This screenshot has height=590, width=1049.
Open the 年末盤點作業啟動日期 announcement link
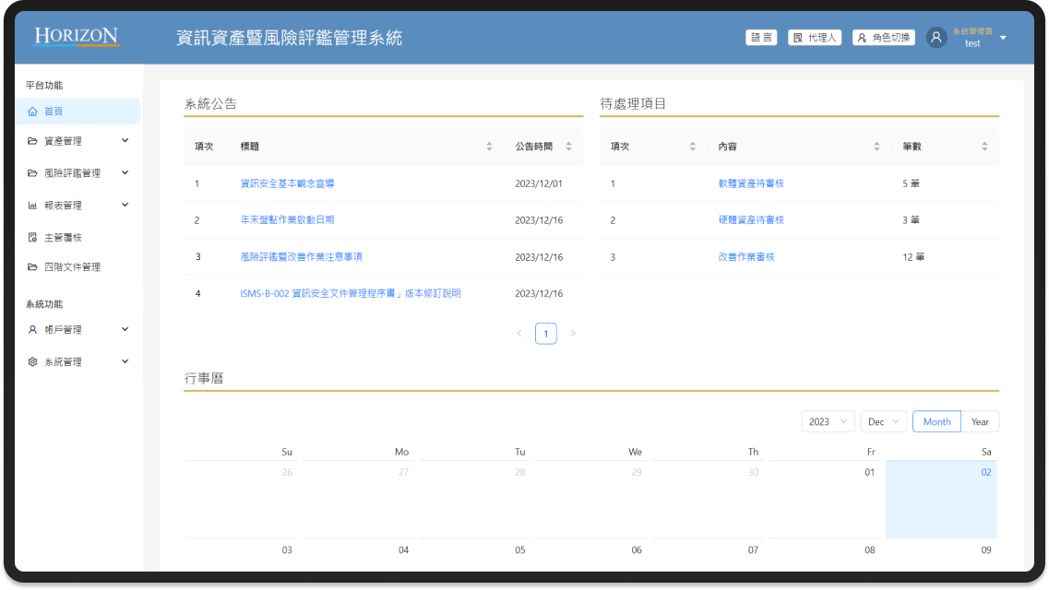pyautogui.click(x=287, y=219)
